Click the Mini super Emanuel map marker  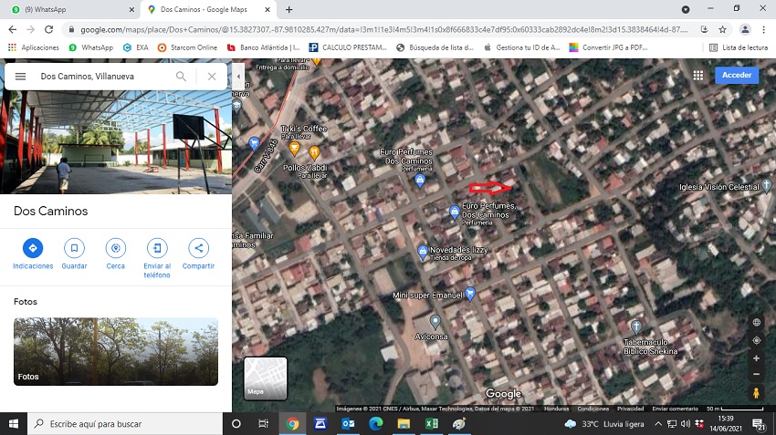coord(470,294)
